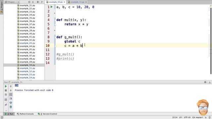Screen dimensions: 212x119
Task: Hide the Run tool window
Action: [x=210, y=82]
